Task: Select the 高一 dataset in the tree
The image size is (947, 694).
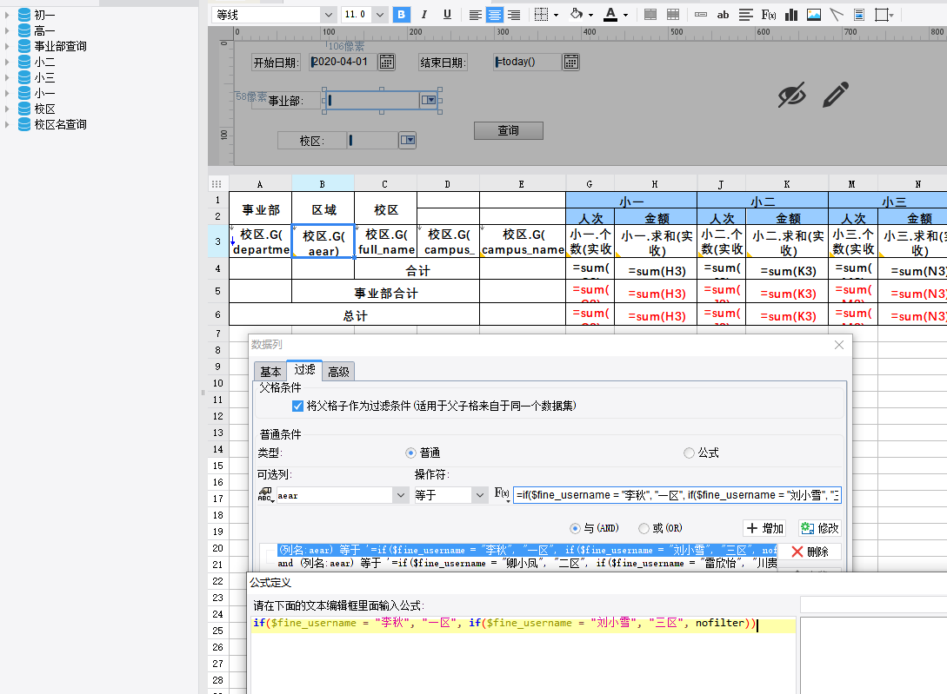Action: tap(44, 30)
